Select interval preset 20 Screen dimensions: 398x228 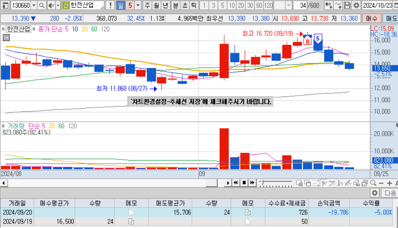coord(241,5)
